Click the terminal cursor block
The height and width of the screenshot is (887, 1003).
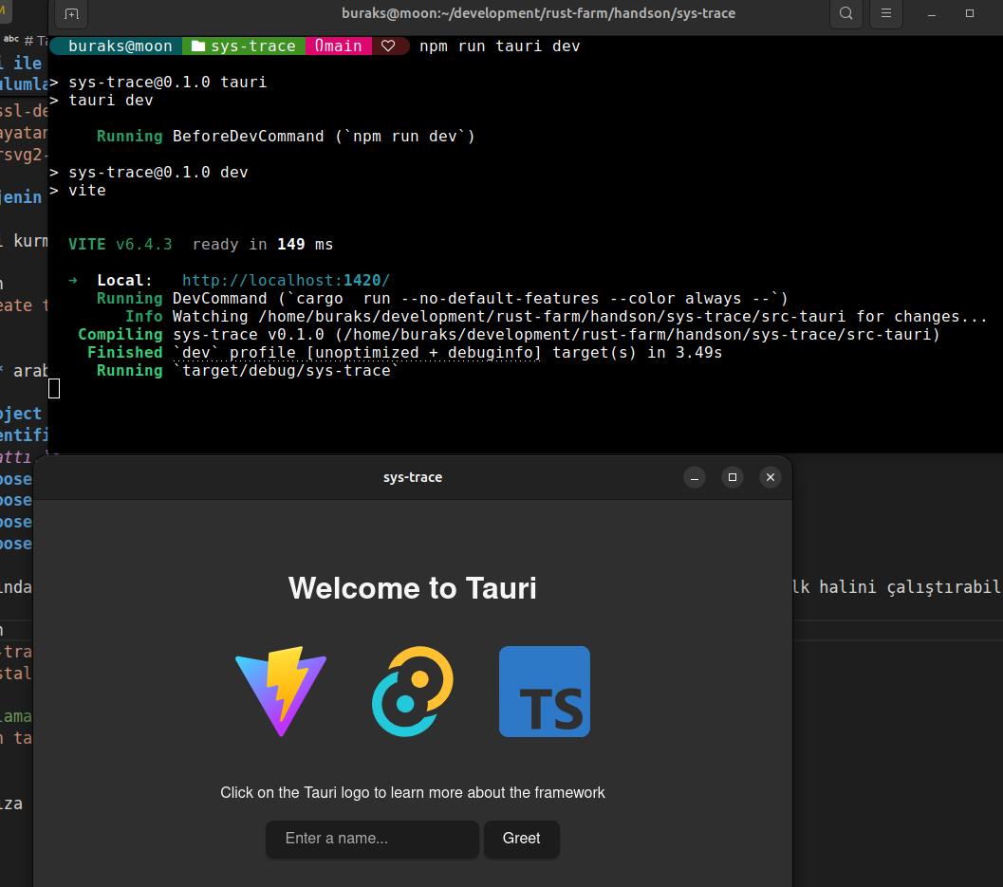[x=54, y=388]
